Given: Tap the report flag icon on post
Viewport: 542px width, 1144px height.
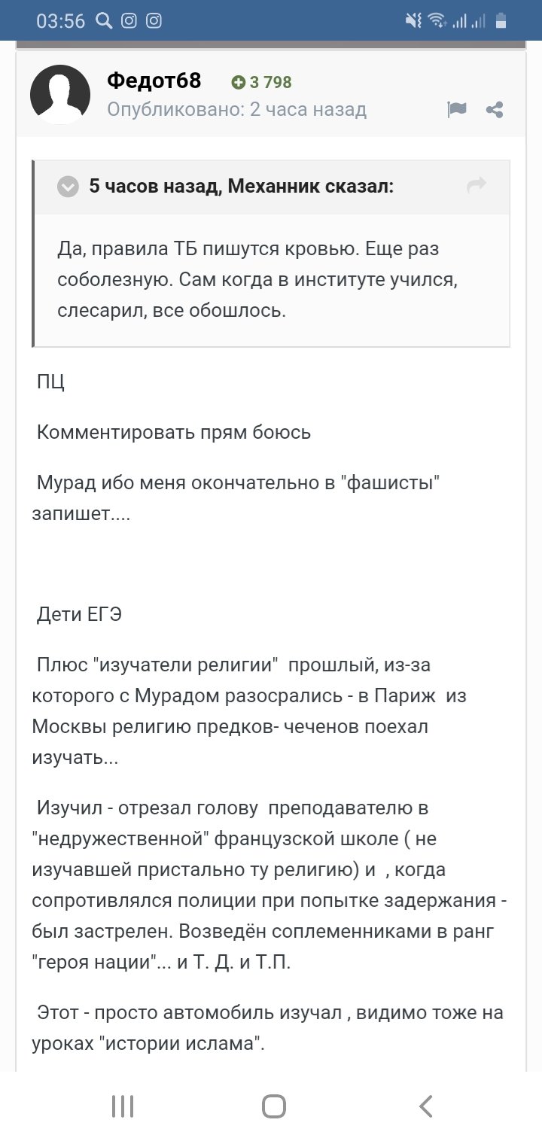Looking at the screenshot, I should click(x=457, y=110).
